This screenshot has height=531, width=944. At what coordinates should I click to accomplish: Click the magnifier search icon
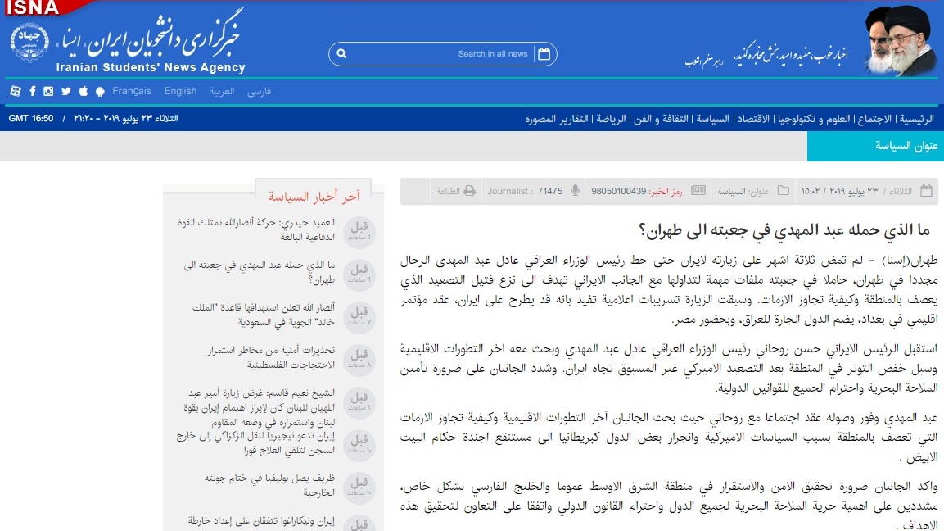342,54
